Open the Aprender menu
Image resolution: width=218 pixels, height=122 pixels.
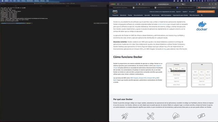tap(147, 15)
